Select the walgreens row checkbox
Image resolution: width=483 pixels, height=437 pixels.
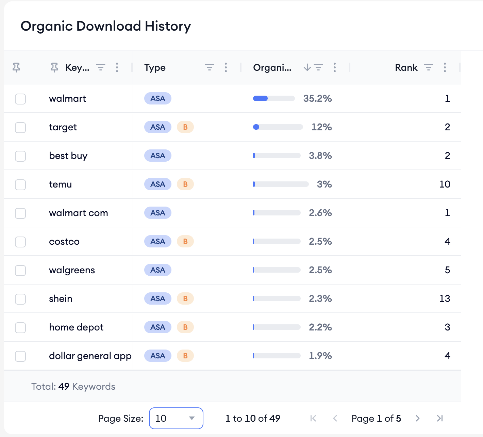pos(20,271)
